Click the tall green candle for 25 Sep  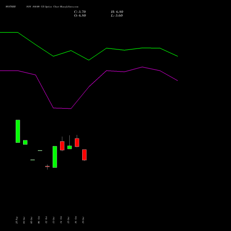click(x=18, y=131)
